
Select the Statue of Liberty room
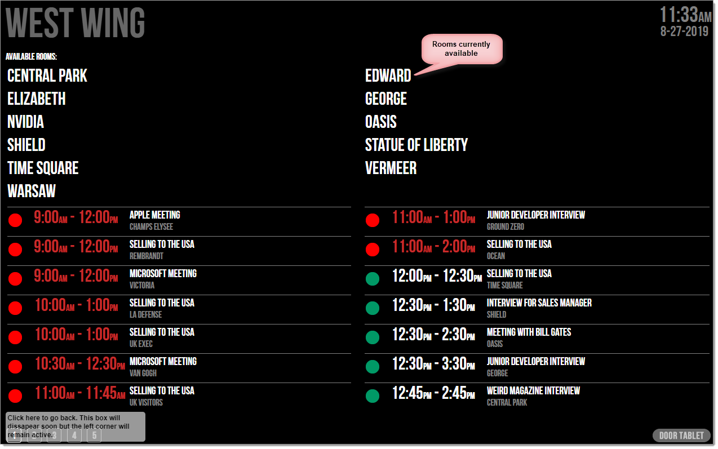coord(416,145)
